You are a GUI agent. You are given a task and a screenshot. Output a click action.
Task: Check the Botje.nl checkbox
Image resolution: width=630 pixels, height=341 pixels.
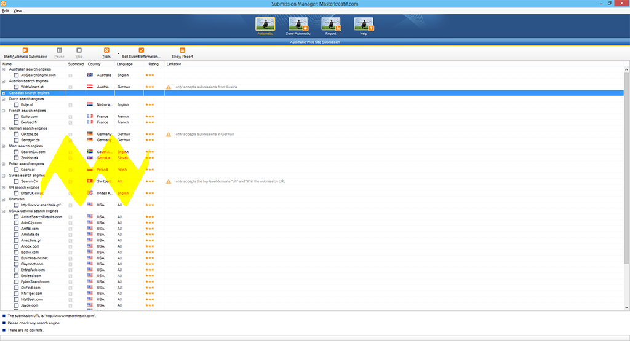pos(16,104)
